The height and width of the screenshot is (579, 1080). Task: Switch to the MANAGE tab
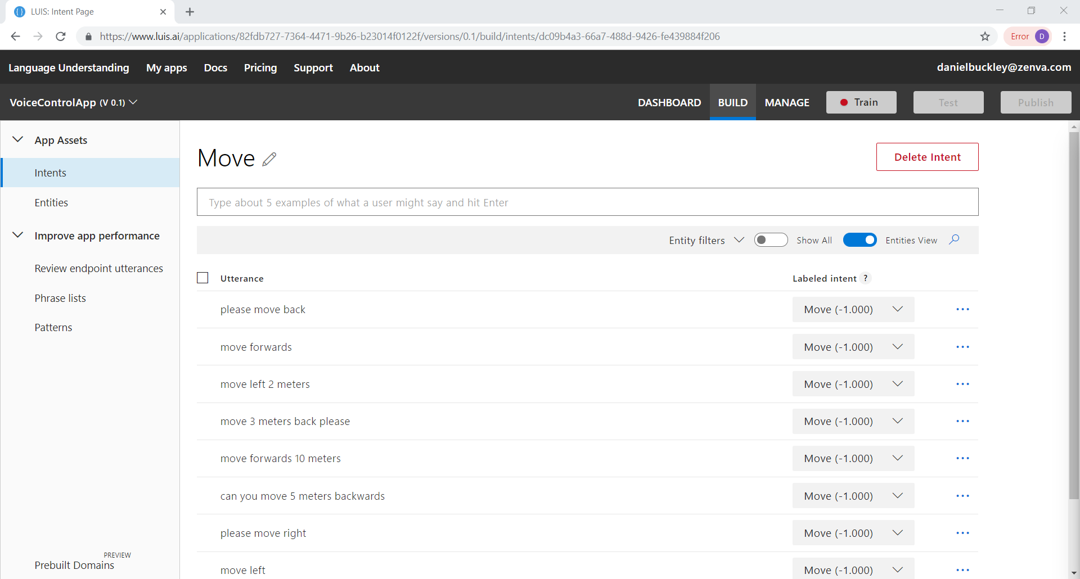coord(787,102)
